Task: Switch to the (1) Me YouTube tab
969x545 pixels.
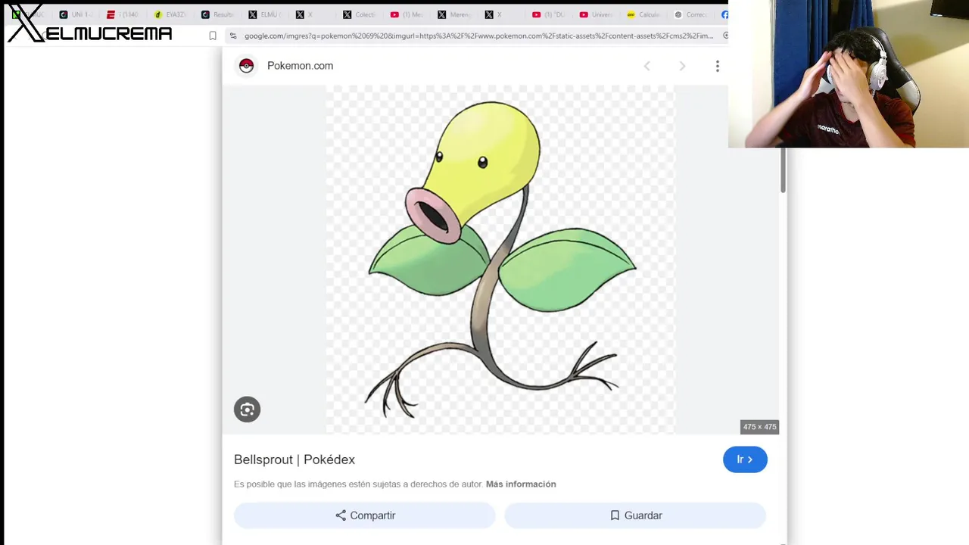Action: [x=408, y=14]
